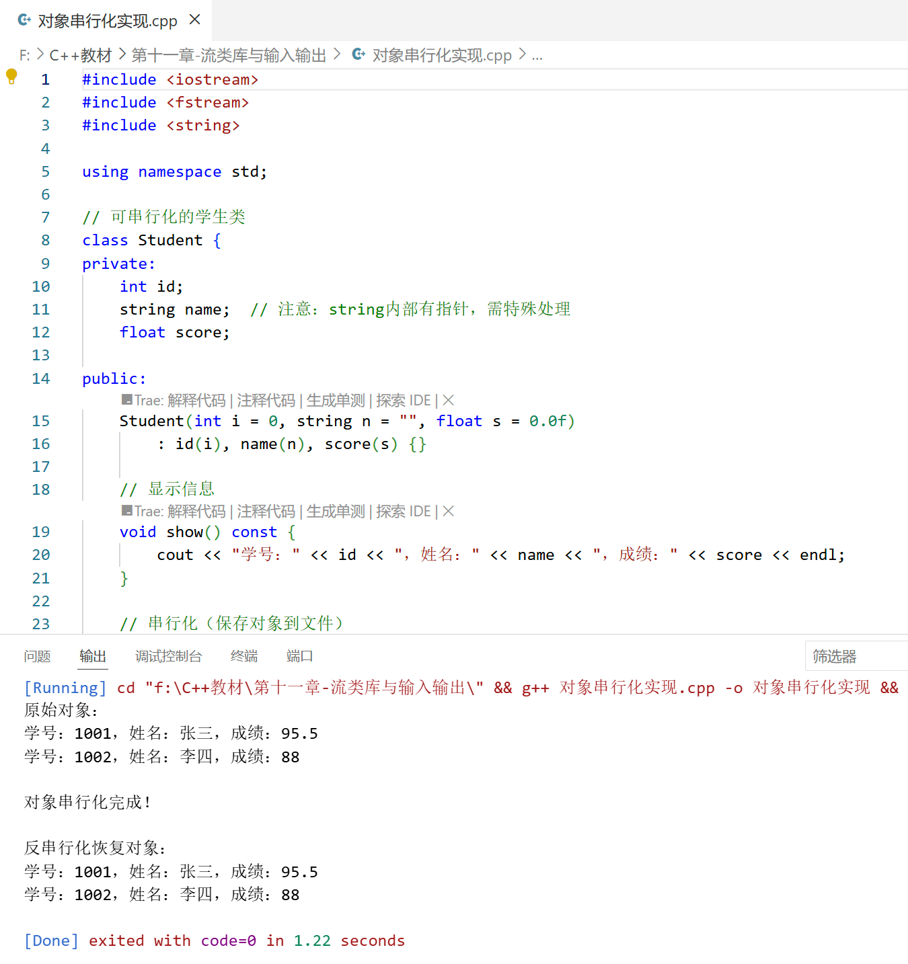Click the '// 可串行化的学生类' comment
Image resolution: width=908 pixels, height=964 pixels.
pyautogui.click(x=163, y=217)
